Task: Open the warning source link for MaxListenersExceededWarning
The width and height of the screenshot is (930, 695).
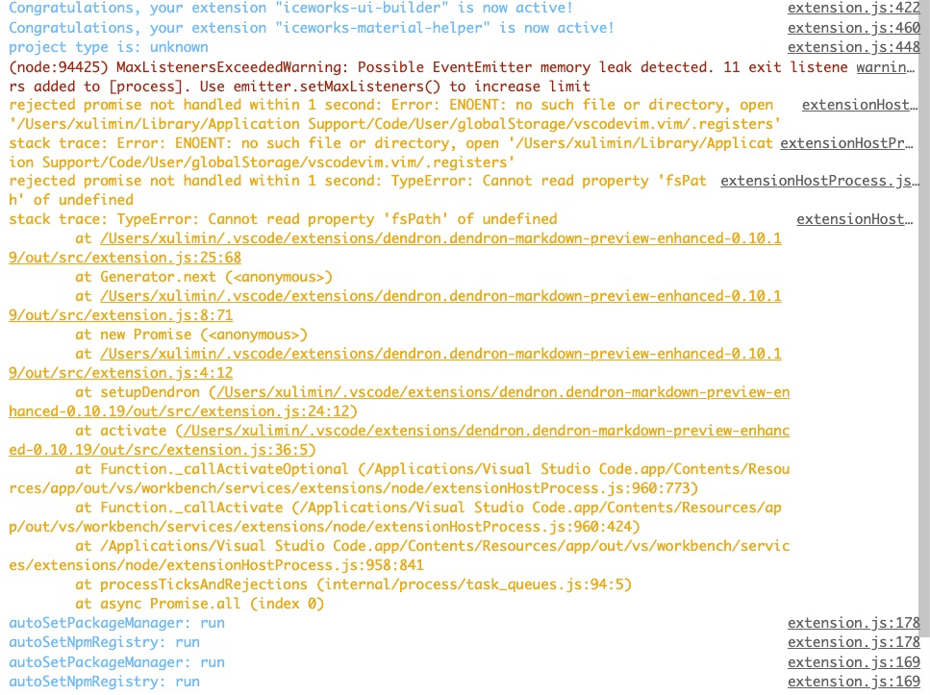Action: point(886,65)
